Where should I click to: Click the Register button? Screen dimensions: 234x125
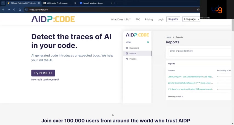173,19
